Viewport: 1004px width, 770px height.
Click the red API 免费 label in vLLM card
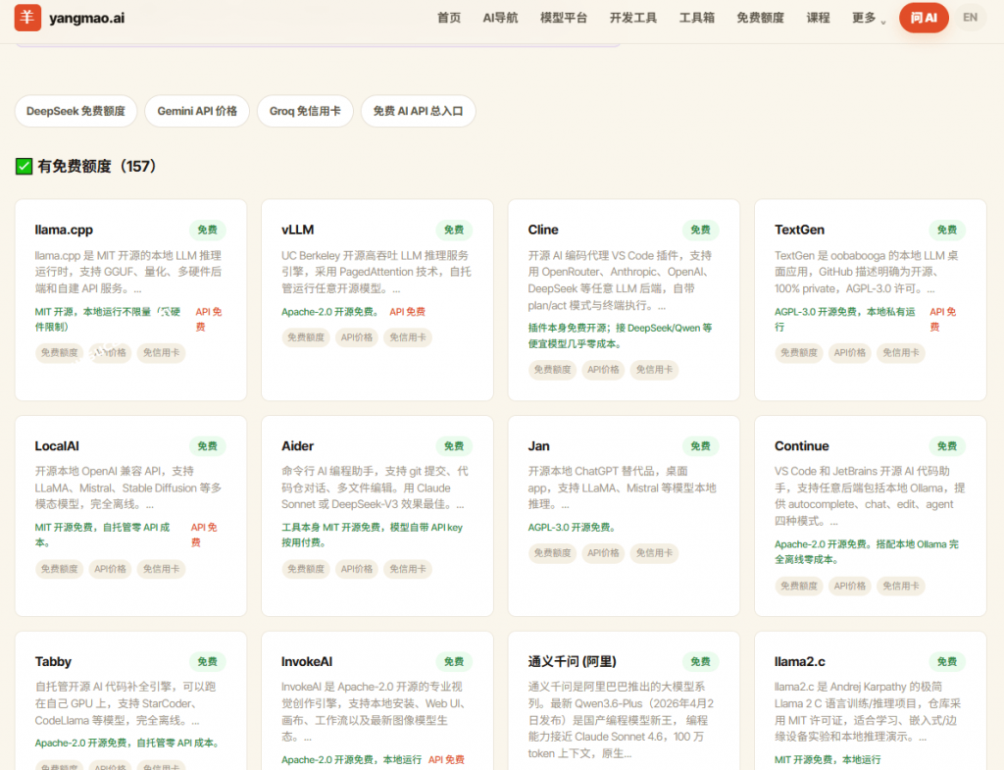point(407,312)
